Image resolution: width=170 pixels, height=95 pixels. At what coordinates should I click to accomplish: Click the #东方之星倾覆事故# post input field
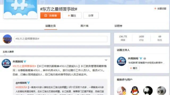(x=61, y=39)
